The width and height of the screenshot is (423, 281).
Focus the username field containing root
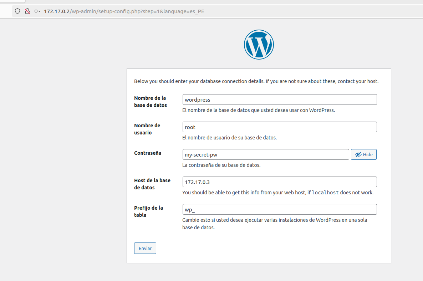(280, 127)
